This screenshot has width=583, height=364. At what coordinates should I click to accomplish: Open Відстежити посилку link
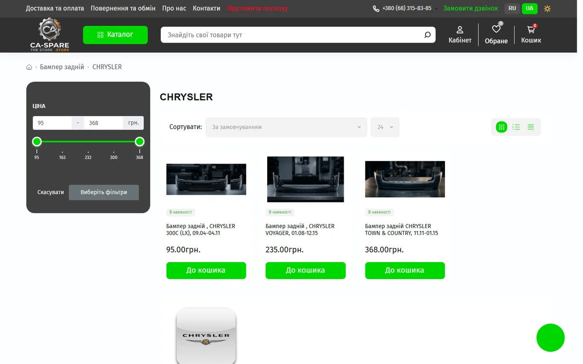[x=257, y=8]
